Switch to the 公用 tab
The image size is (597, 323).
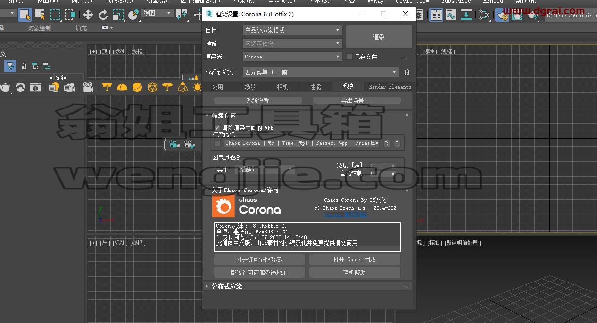[x=217, y=87]
